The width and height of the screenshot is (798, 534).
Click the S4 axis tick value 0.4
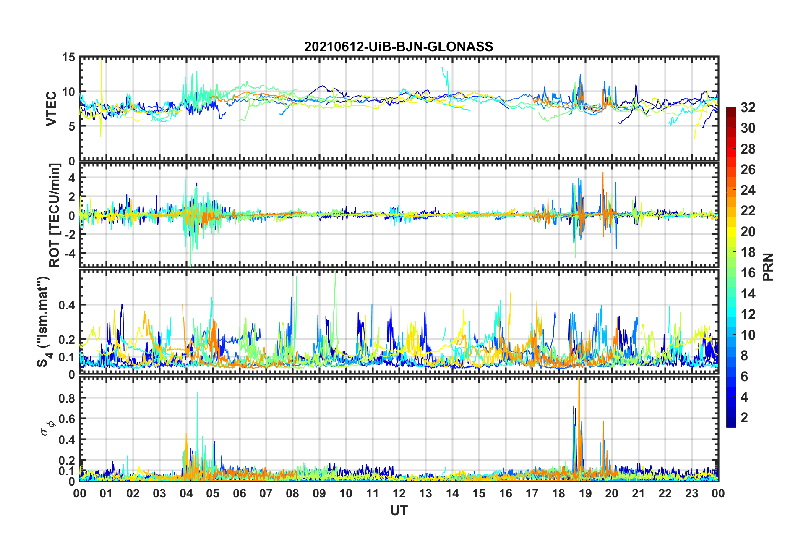[67, 305]
